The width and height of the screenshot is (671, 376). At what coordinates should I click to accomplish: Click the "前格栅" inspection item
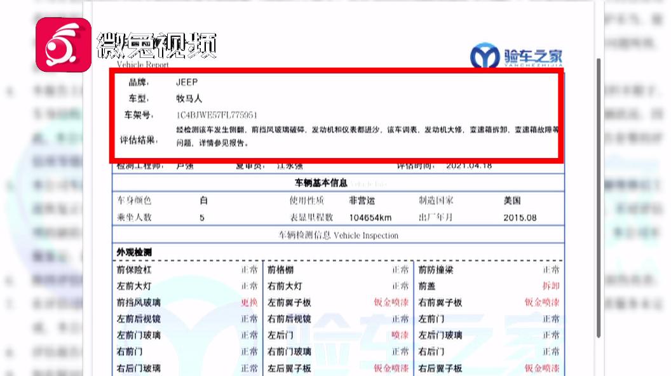[281, 270]
